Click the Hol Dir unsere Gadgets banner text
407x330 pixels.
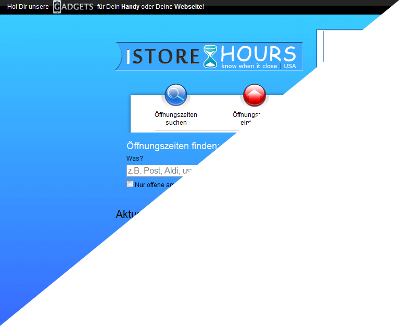106,7
